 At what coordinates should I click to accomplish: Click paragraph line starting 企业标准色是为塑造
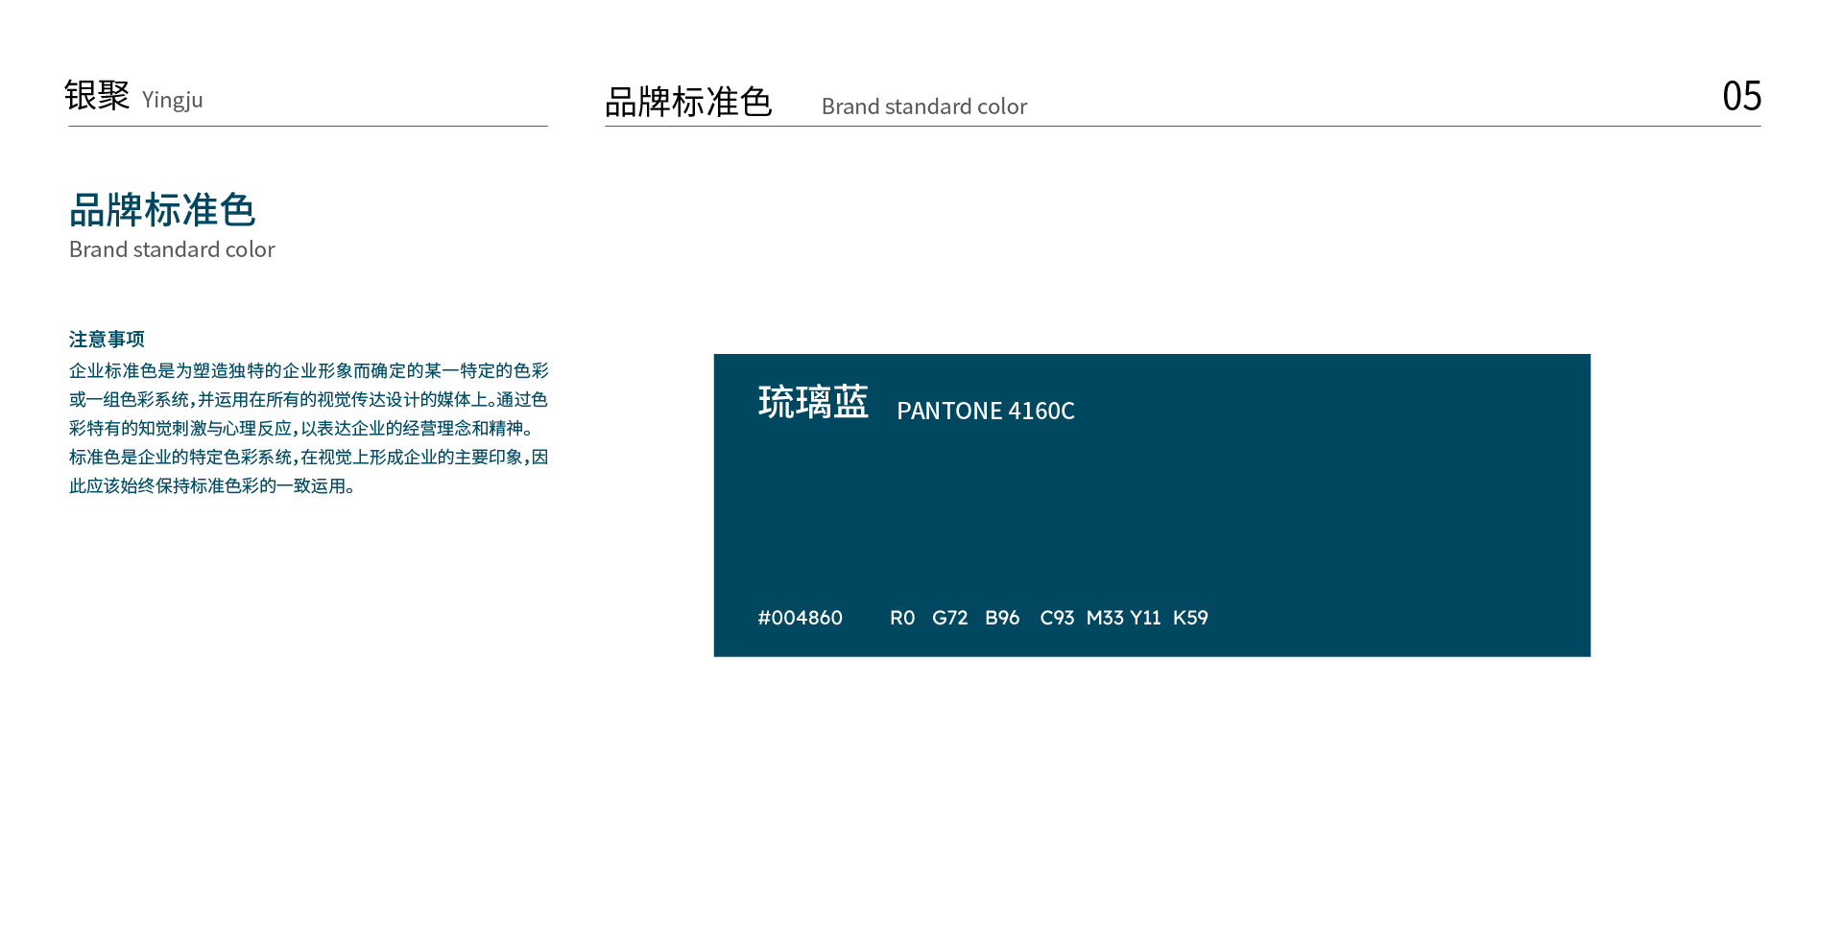[309, 370]
